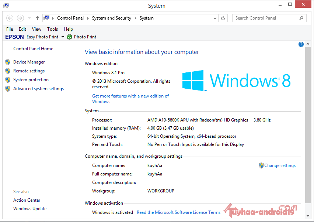Click the shield icon beside Change settings
314x222 pixels.
[x=261, y=165]
